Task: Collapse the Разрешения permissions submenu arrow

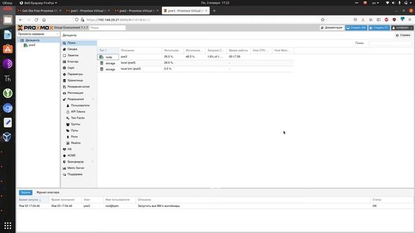Action: 93,99
